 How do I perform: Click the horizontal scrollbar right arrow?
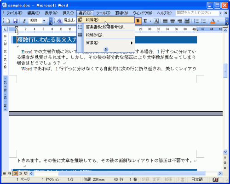click(220, 173)
